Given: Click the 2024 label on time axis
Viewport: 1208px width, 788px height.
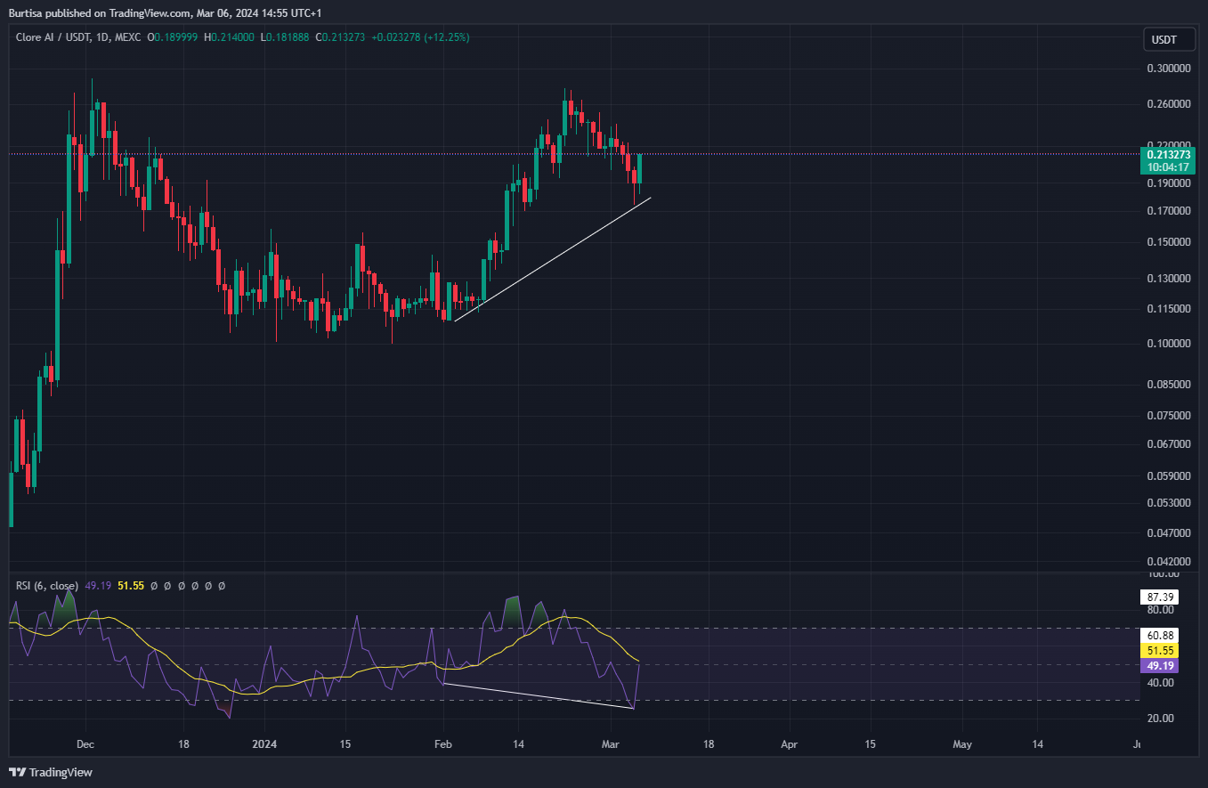Looking at the screenshot, I should [264, 743].
